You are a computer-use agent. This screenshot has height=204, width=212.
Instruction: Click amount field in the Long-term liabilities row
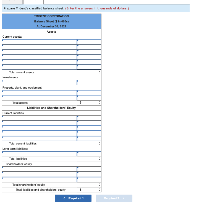89,154
